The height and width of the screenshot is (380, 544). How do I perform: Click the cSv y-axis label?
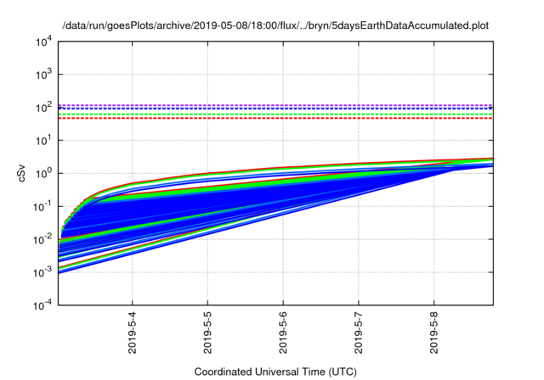point(21,173)
